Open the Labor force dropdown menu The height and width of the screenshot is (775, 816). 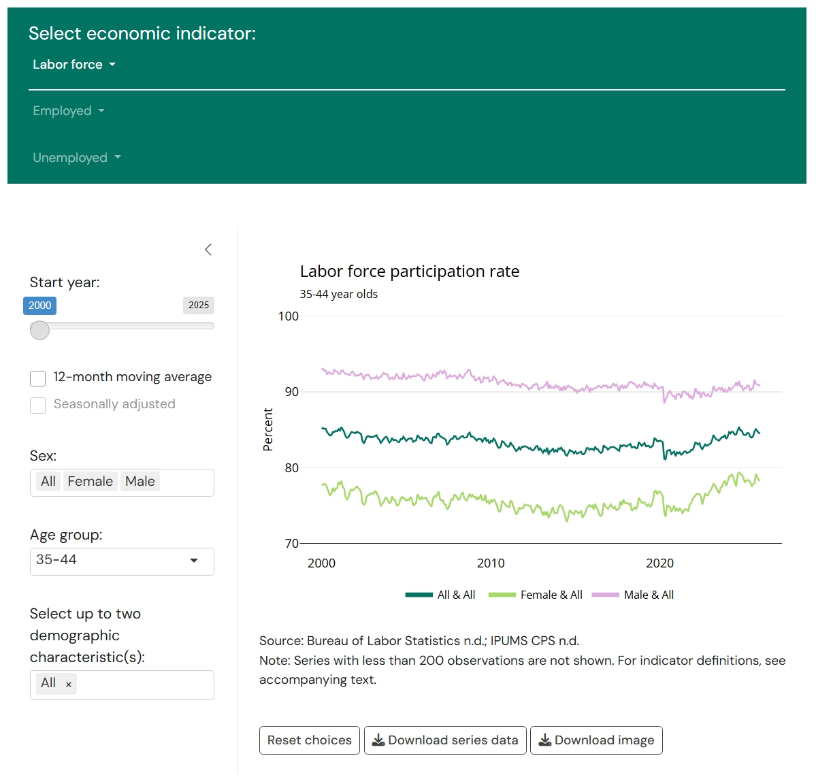tap(74, 65)
